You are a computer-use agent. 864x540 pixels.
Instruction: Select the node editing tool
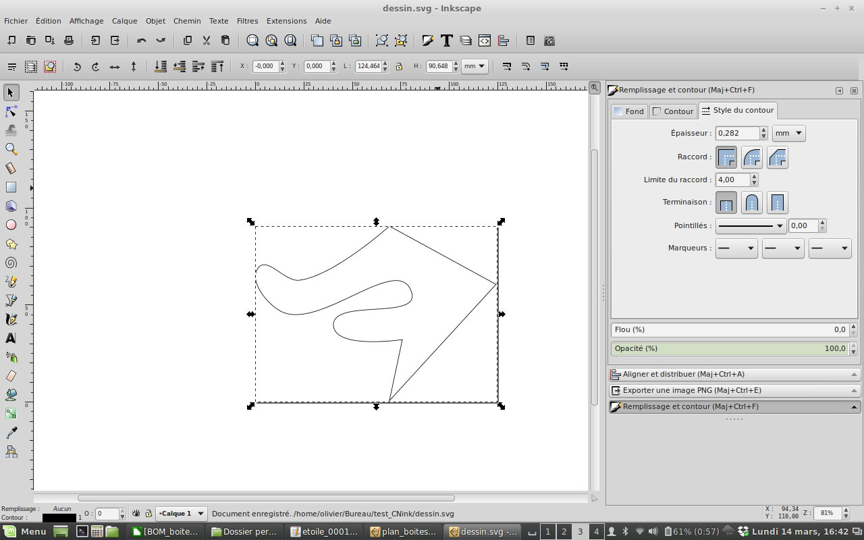11,111
